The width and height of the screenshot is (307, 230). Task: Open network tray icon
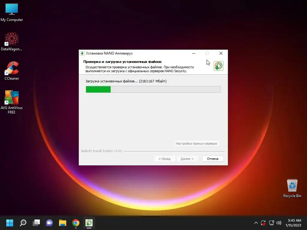pos(271,223)
